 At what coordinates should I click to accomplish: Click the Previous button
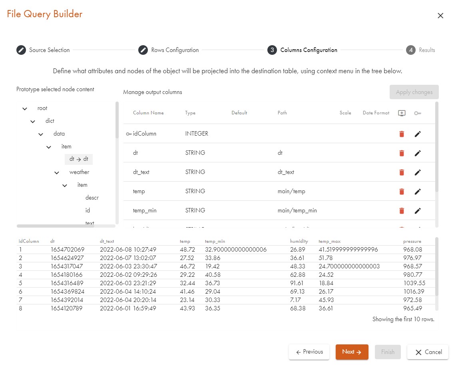(x=309, y=352)
